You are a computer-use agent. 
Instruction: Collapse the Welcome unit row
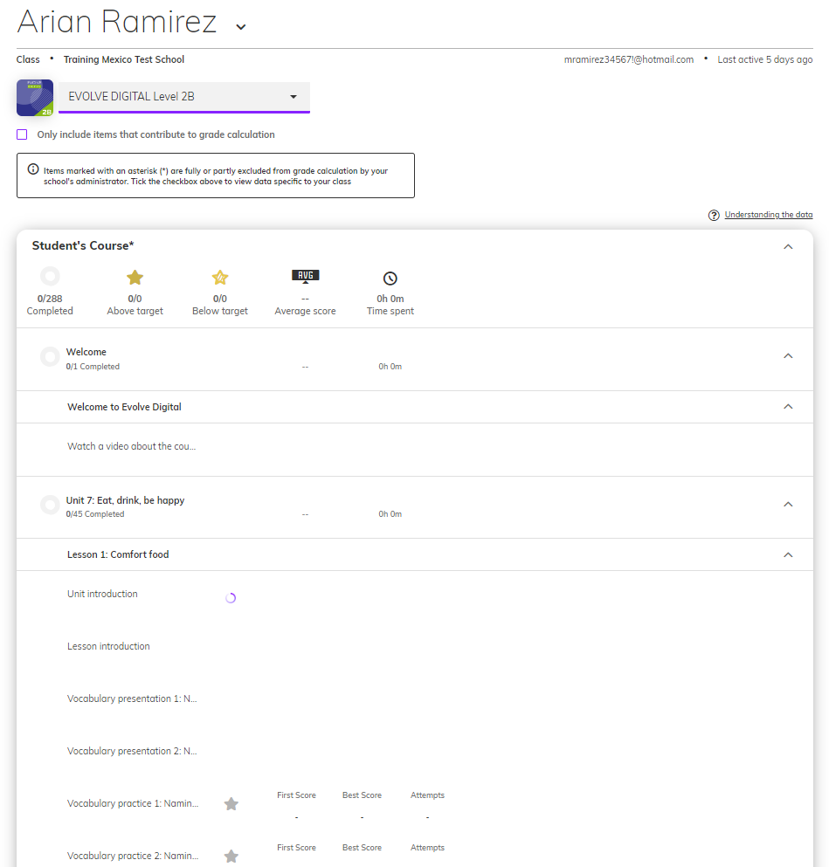pyautogui.click(x=788, y=355)
